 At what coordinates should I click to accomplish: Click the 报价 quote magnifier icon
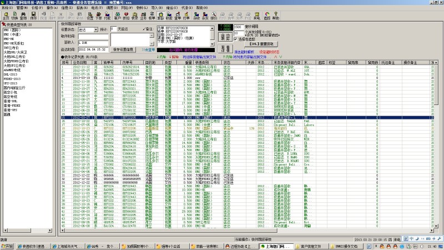point(214,16)
